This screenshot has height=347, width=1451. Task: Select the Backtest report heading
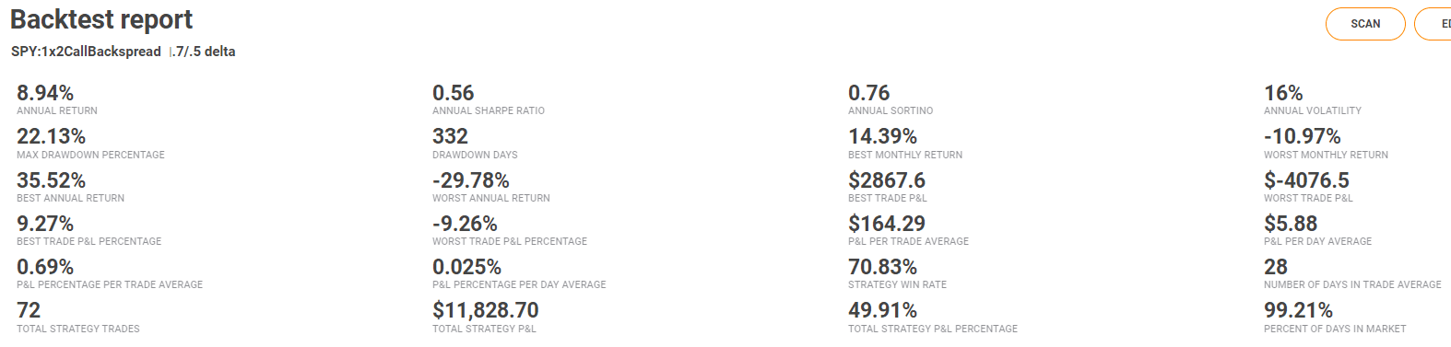[101, 19]
